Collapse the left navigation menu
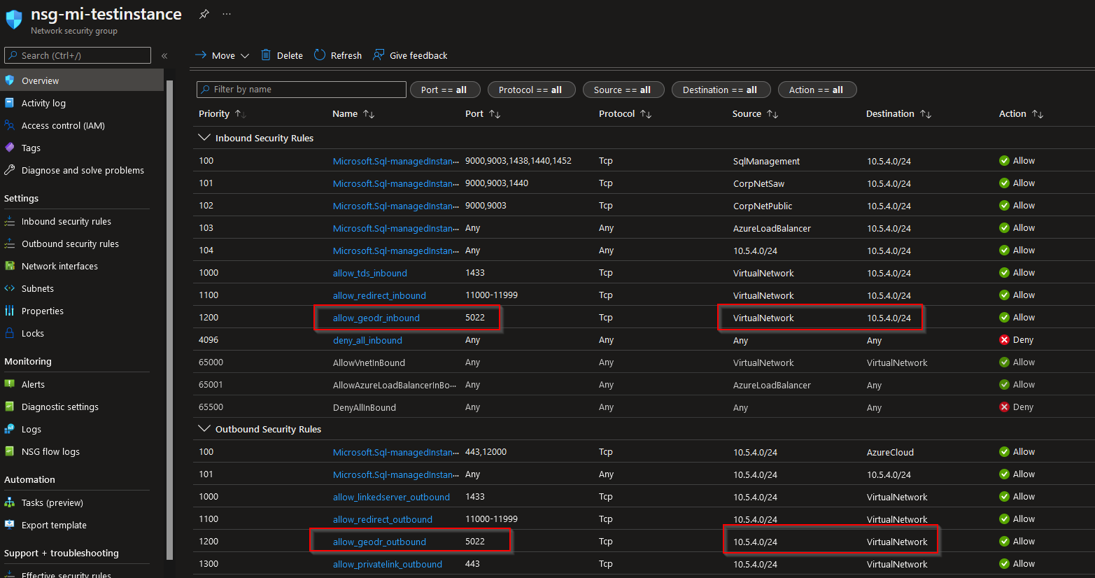 coord(164,56)
